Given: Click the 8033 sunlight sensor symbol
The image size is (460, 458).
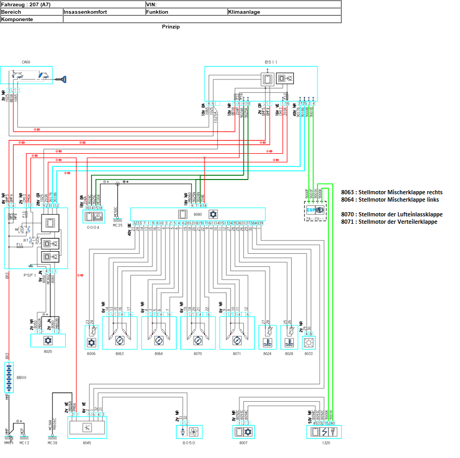Looking at the screenshot, I should click(309, 342).
